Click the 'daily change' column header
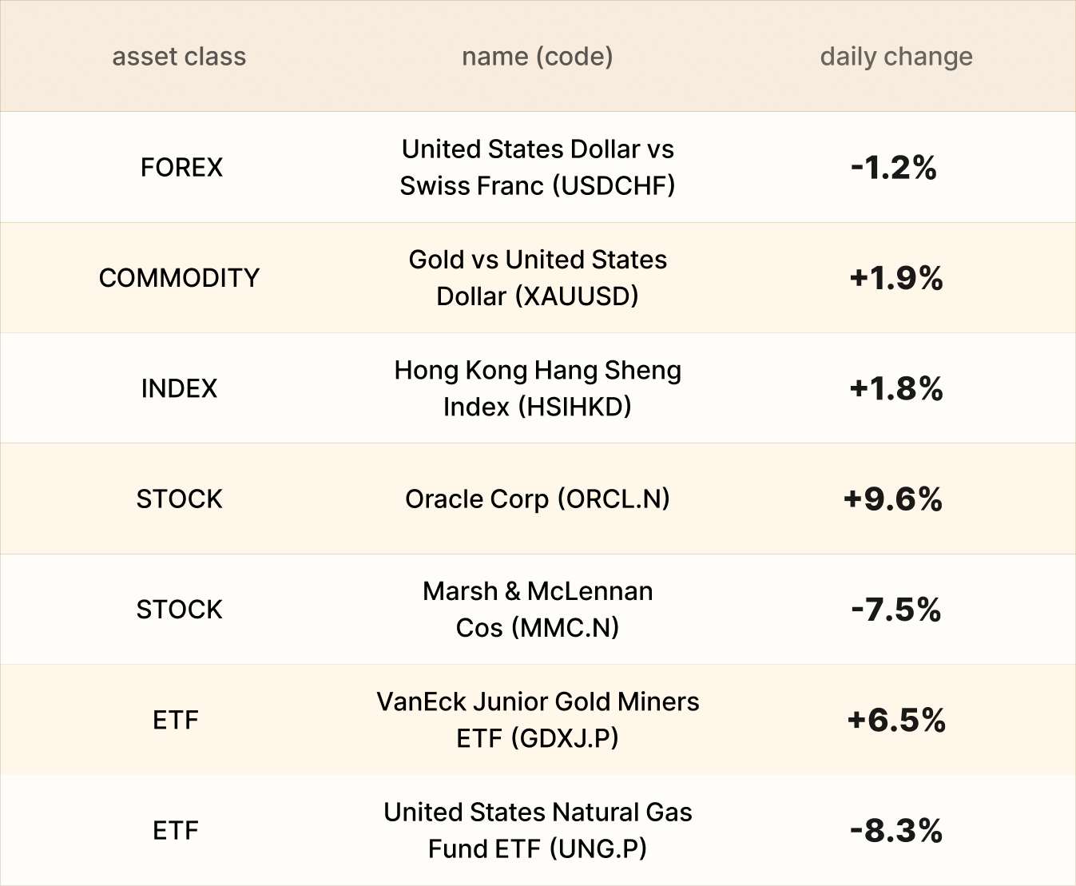1076x886 pixels. (896, 57)
